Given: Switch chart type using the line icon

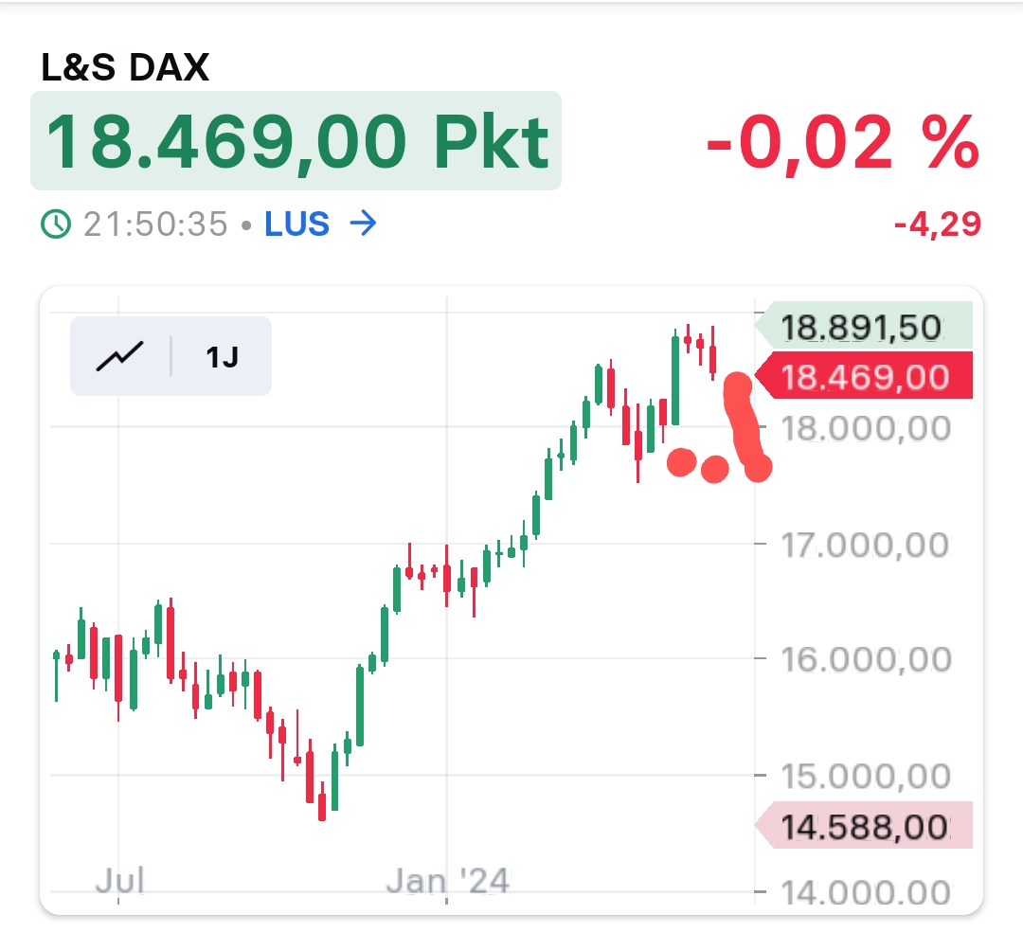Looking at the screenshot, I should (120, 356).
